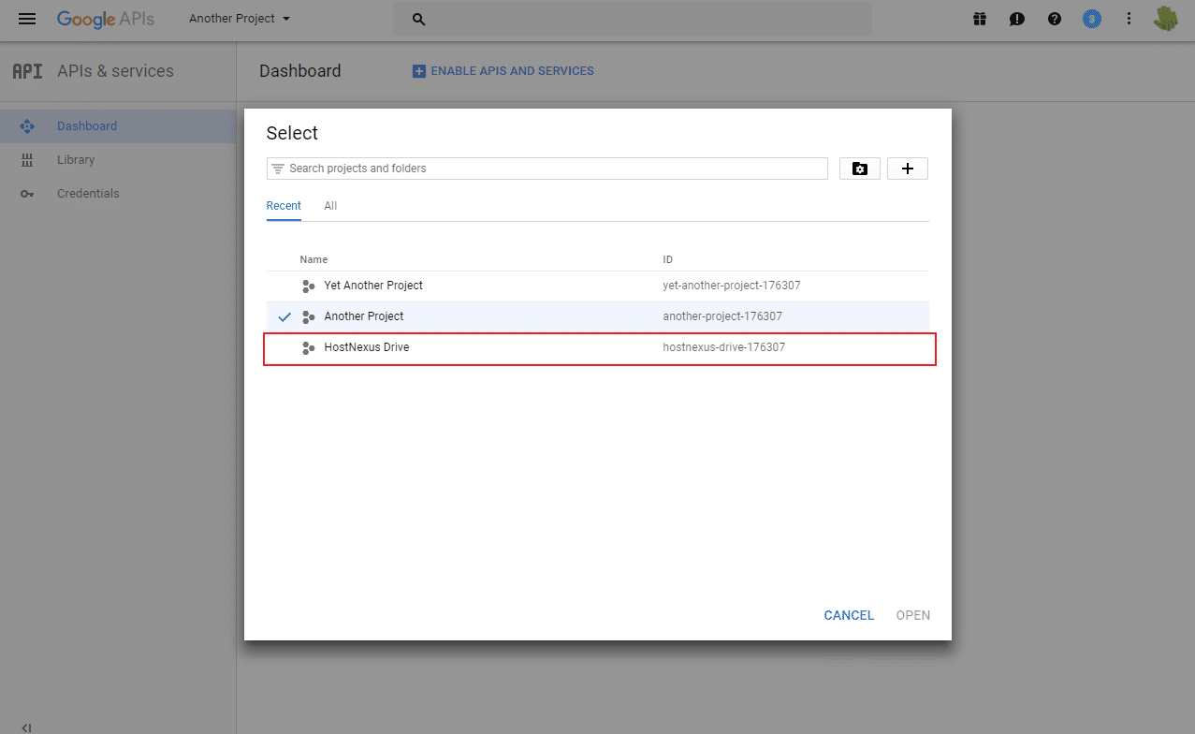Viewport: 1195px width, 734px height.
Task: Click ID hostnexus-drive-176307
Action: pyautogui.click(x=723, y=347)
